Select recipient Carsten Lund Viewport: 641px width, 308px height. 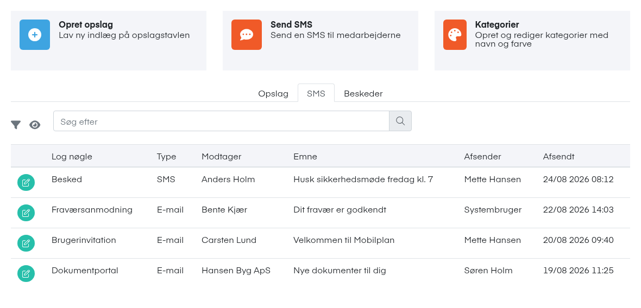[x=229, y=240]
